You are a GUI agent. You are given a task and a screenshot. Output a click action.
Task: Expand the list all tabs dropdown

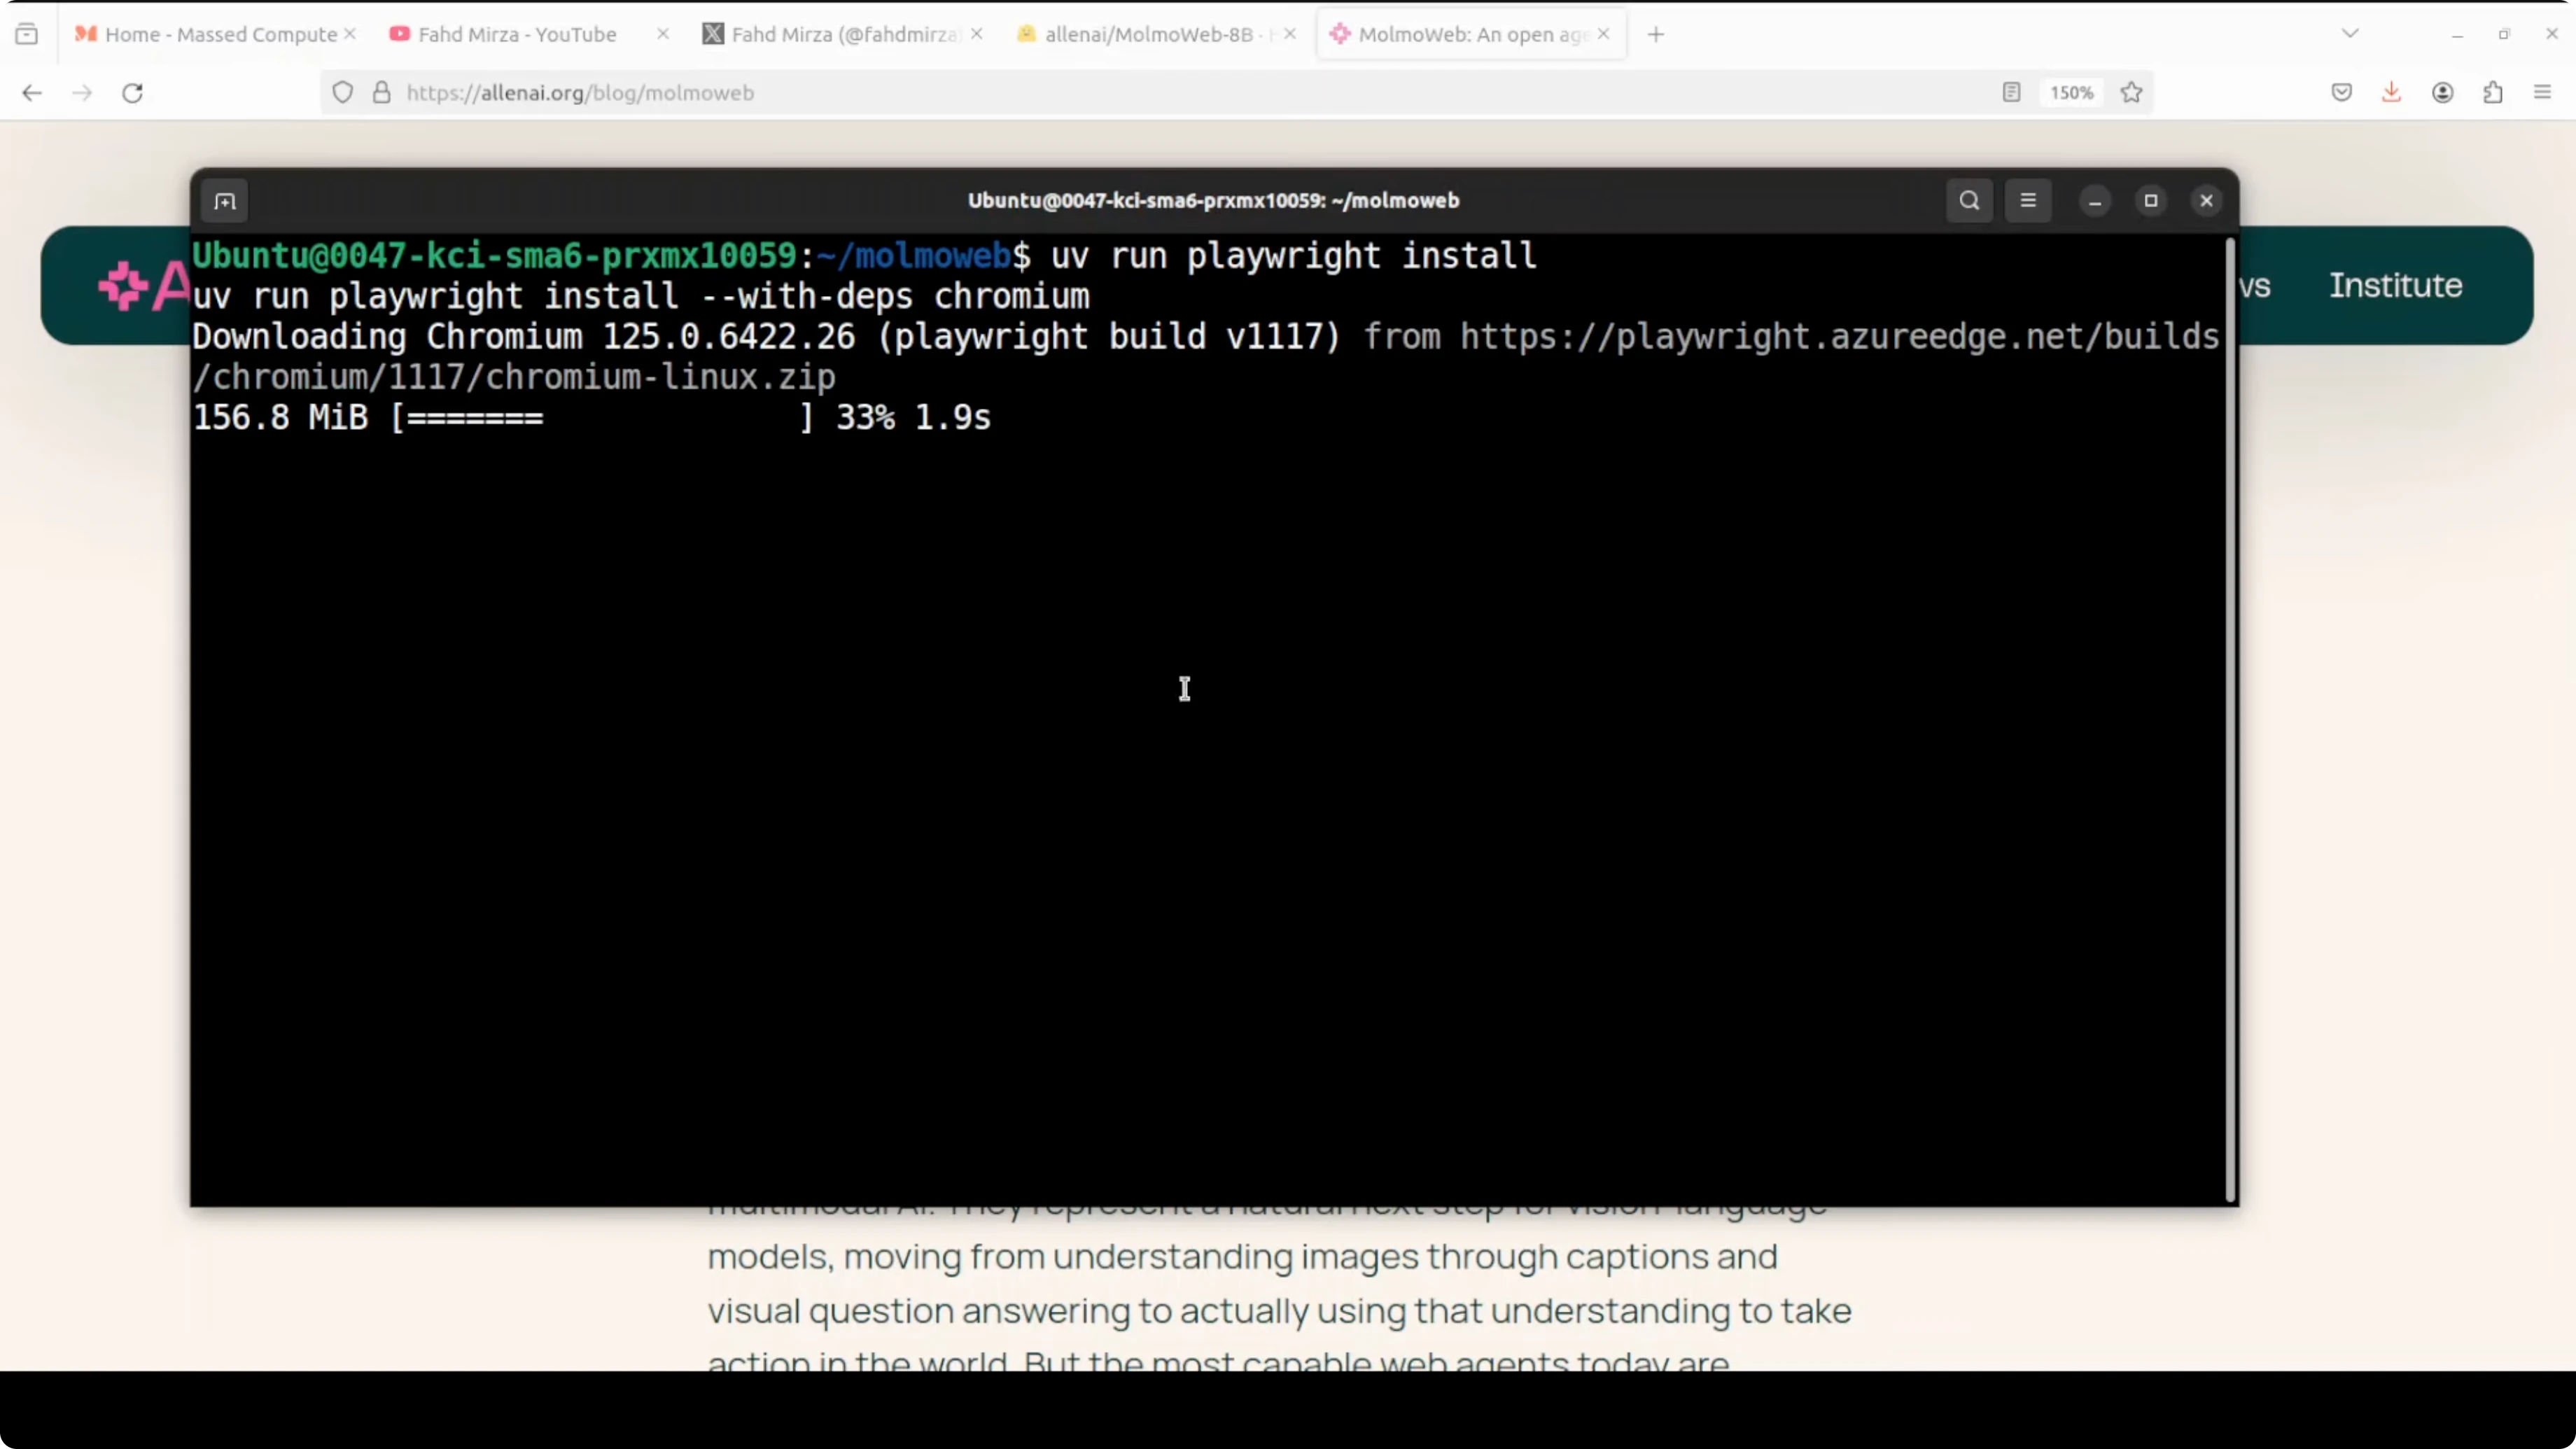coord(2350,34)
